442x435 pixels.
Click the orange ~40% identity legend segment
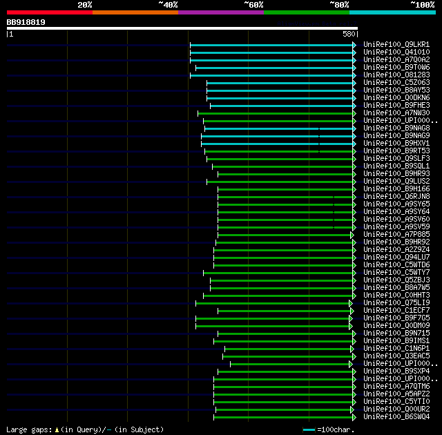135,12
